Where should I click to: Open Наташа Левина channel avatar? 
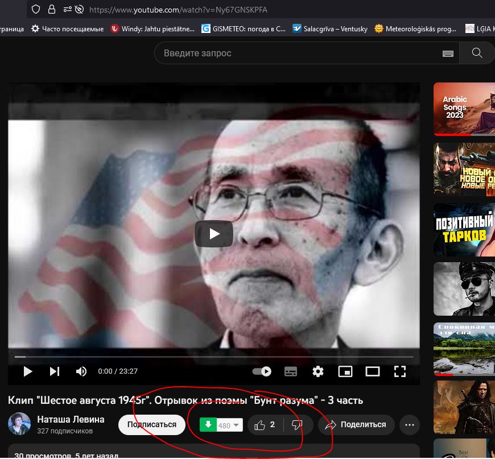[19, 424]
